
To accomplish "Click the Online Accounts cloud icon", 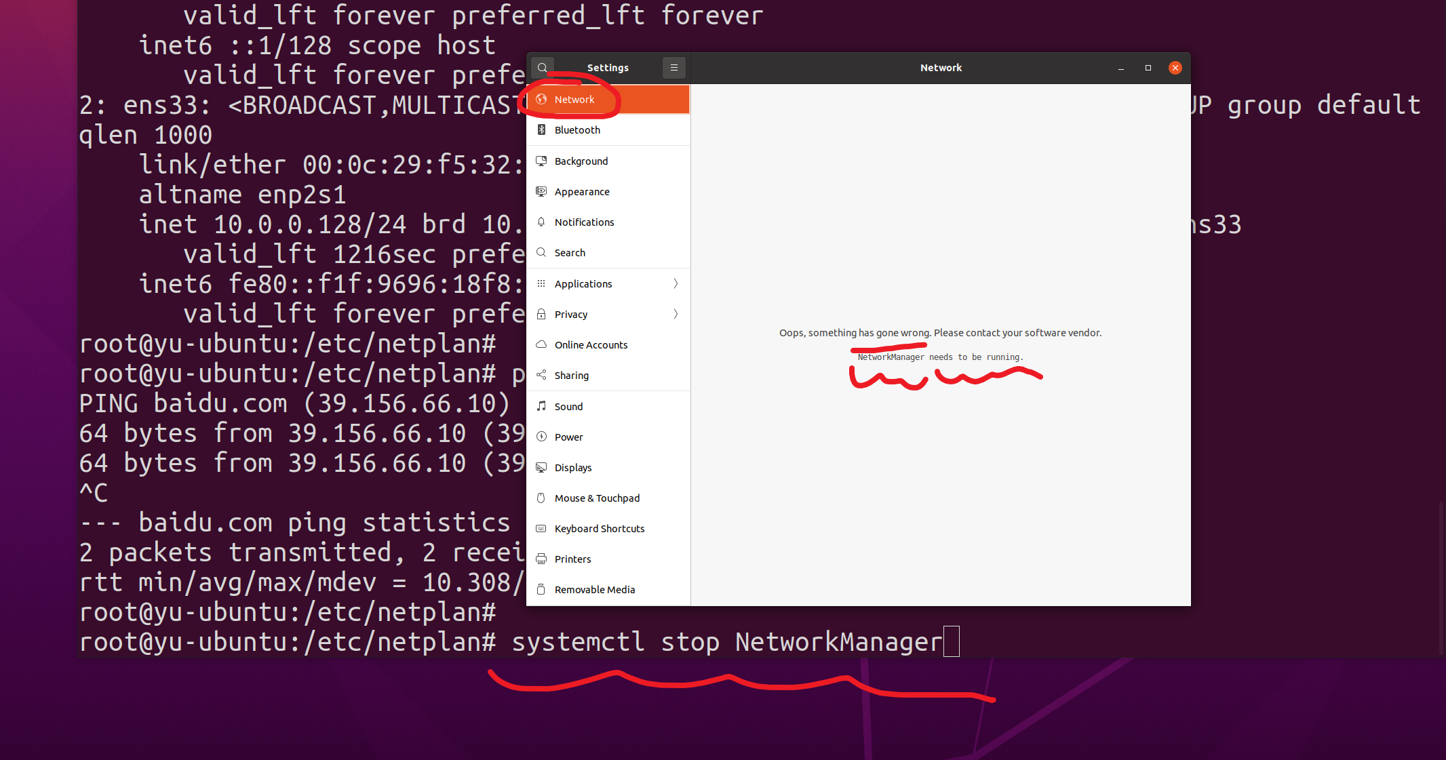I will click(541, 345).
